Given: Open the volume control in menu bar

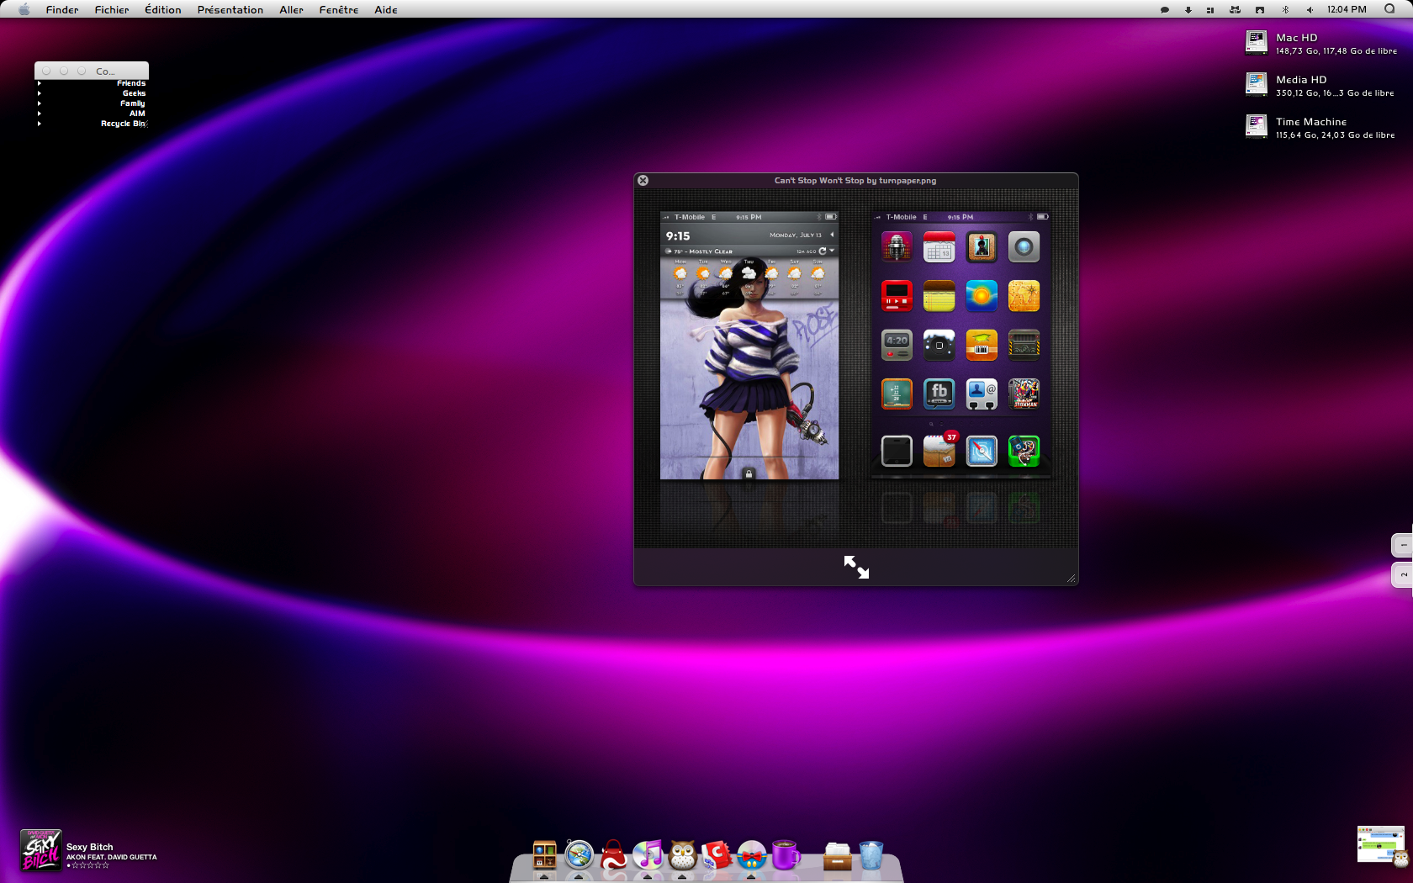Looking at the screenshot, I should 1310,10.
